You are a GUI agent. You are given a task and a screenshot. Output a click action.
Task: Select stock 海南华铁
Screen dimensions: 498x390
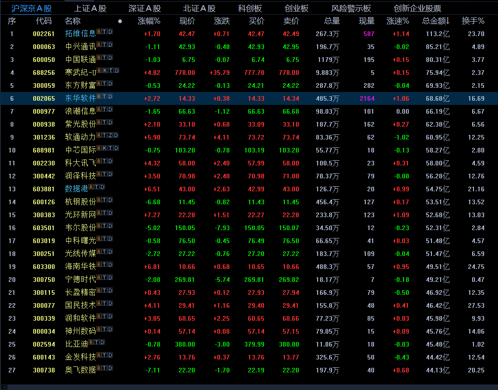point(80,267)
